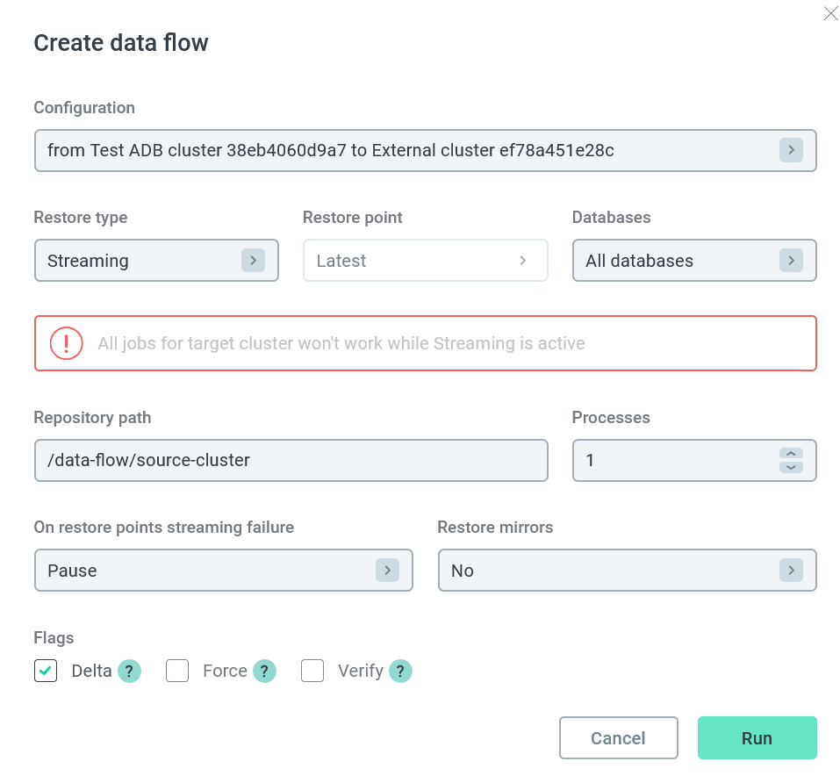Screen dimensions: 840x783
Task: Click the Force flag help icon
Action: coord(264,671)
